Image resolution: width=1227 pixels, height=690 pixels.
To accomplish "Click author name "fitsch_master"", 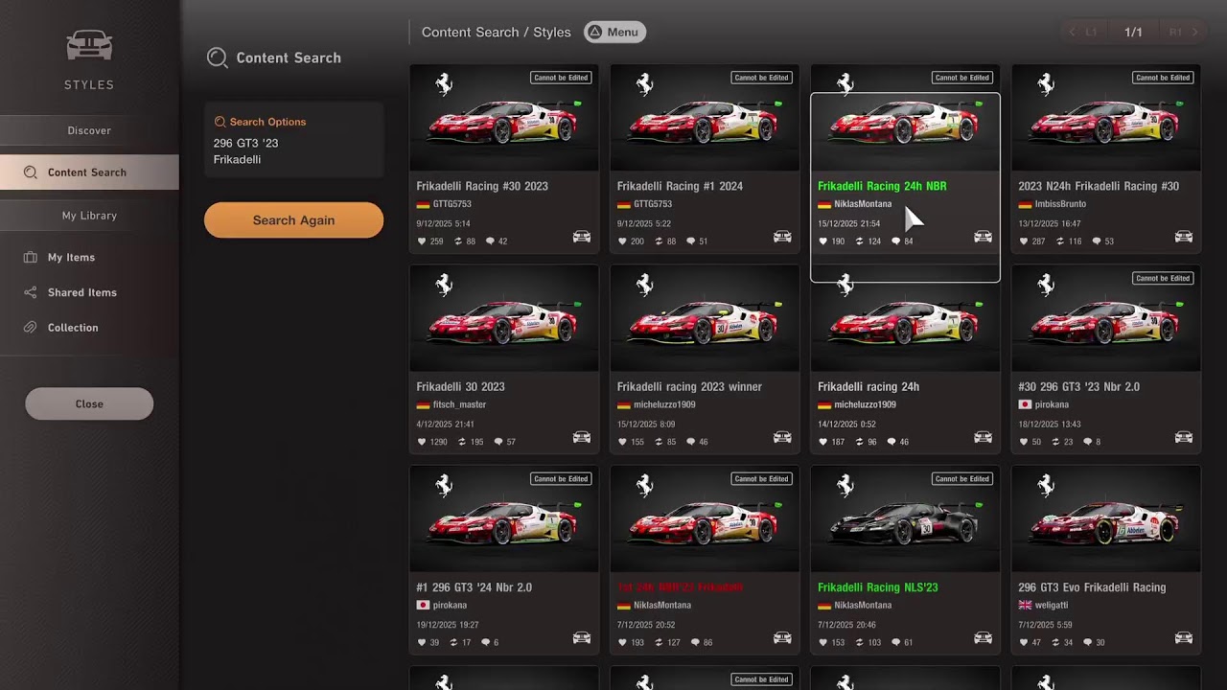I will (x=459, y=404).
